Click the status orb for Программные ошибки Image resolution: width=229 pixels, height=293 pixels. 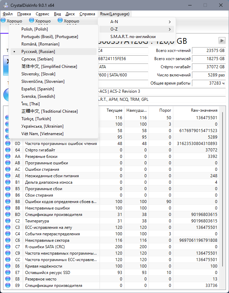pos(8,163)
